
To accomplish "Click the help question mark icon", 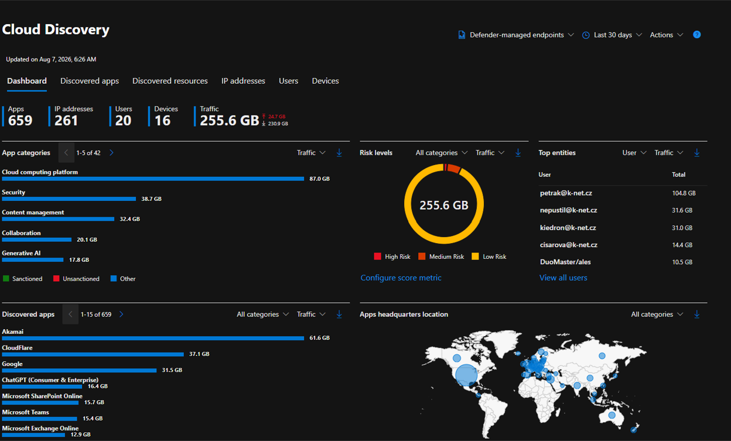I will (x=696, y=35).
